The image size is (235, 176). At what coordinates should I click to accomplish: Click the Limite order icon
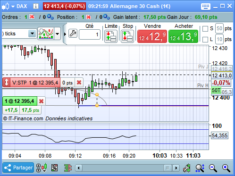[111, 36]
